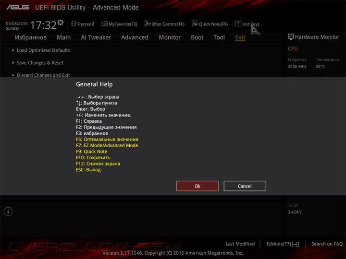Switch to the Main tab
Image resolution: width=346 pixels, height=259 pixels.
[64, 37]
